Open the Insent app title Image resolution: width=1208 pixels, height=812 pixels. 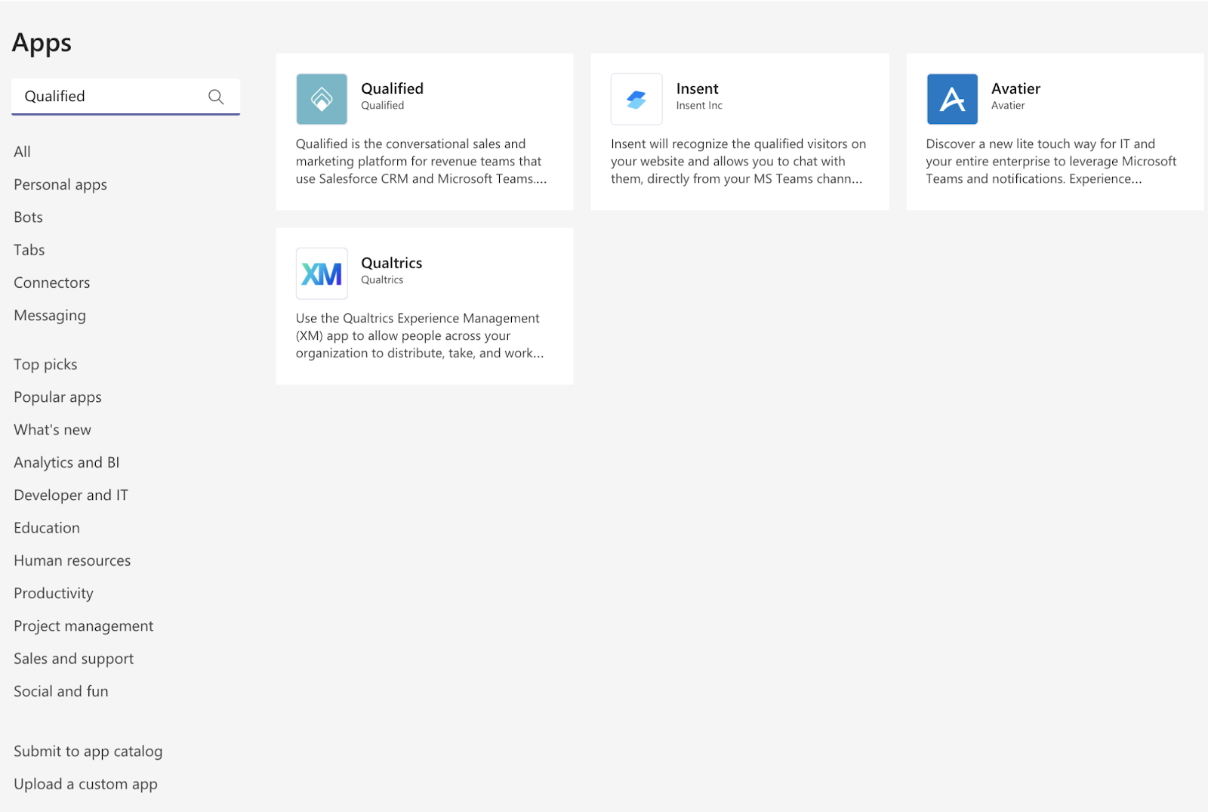point(697,89)
